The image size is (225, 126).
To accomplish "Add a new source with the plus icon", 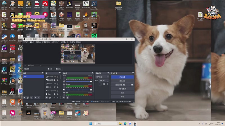I will [x=47, y=97].
